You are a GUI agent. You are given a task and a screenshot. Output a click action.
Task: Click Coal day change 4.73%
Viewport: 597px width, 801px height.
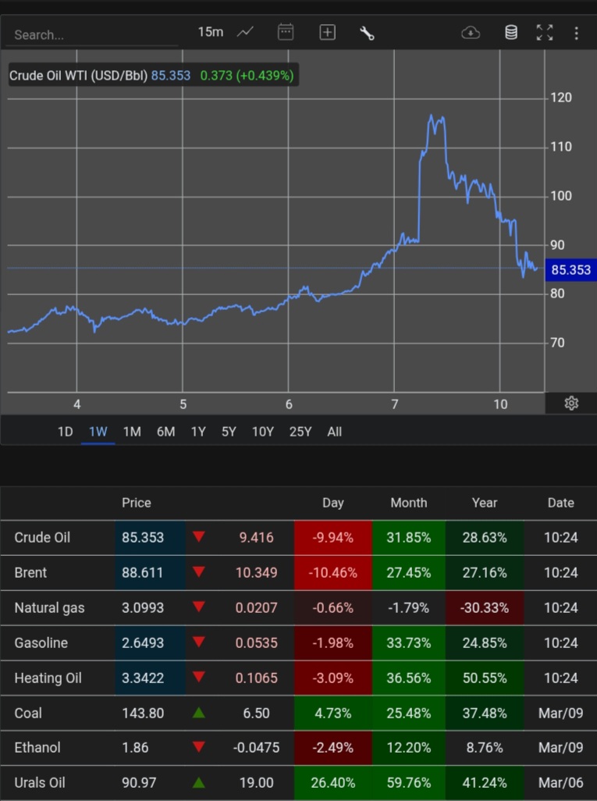333,713
